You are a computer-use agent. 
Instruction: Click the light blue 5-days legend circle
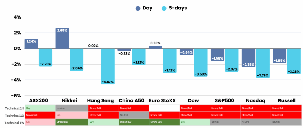click(x=165, y=8)
